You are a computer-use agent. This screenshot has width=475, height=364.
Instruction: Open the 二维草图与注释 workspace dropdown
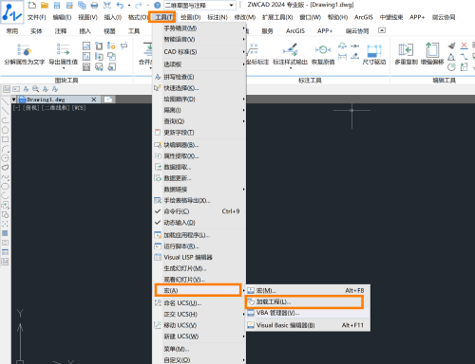click(x=199, y=5)
